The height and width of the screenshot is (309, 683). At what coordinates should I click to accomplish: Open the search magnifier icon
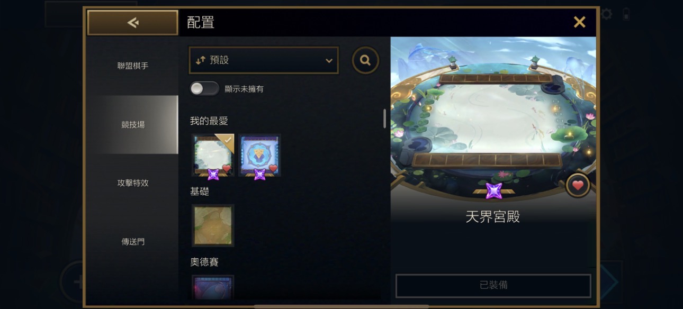(365, 60)
